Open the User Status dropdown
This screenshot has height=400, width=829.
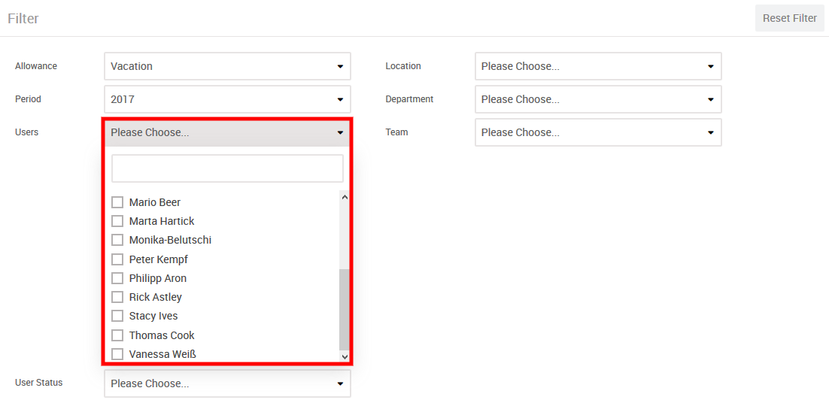click(227, 383)
